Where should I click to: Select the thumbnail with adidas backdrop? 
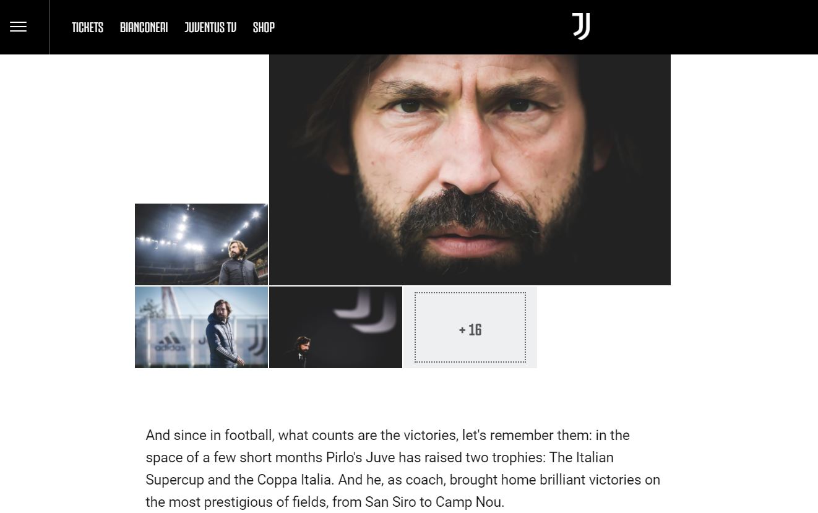click(201, 327)
